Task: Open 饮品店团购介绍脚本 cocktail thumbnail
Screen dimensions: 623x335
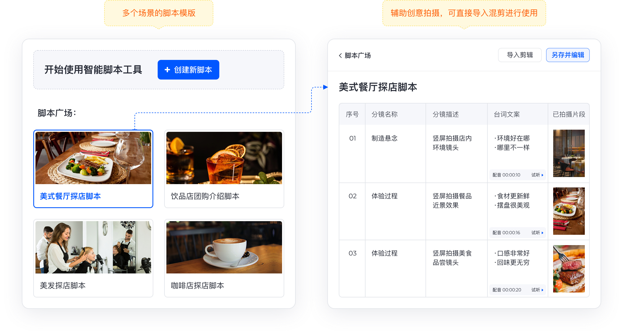Action: [224, 158]
